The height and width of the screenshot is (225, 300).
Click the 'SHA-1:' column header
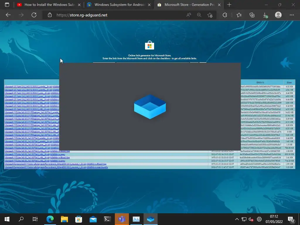tap(260, 82)
